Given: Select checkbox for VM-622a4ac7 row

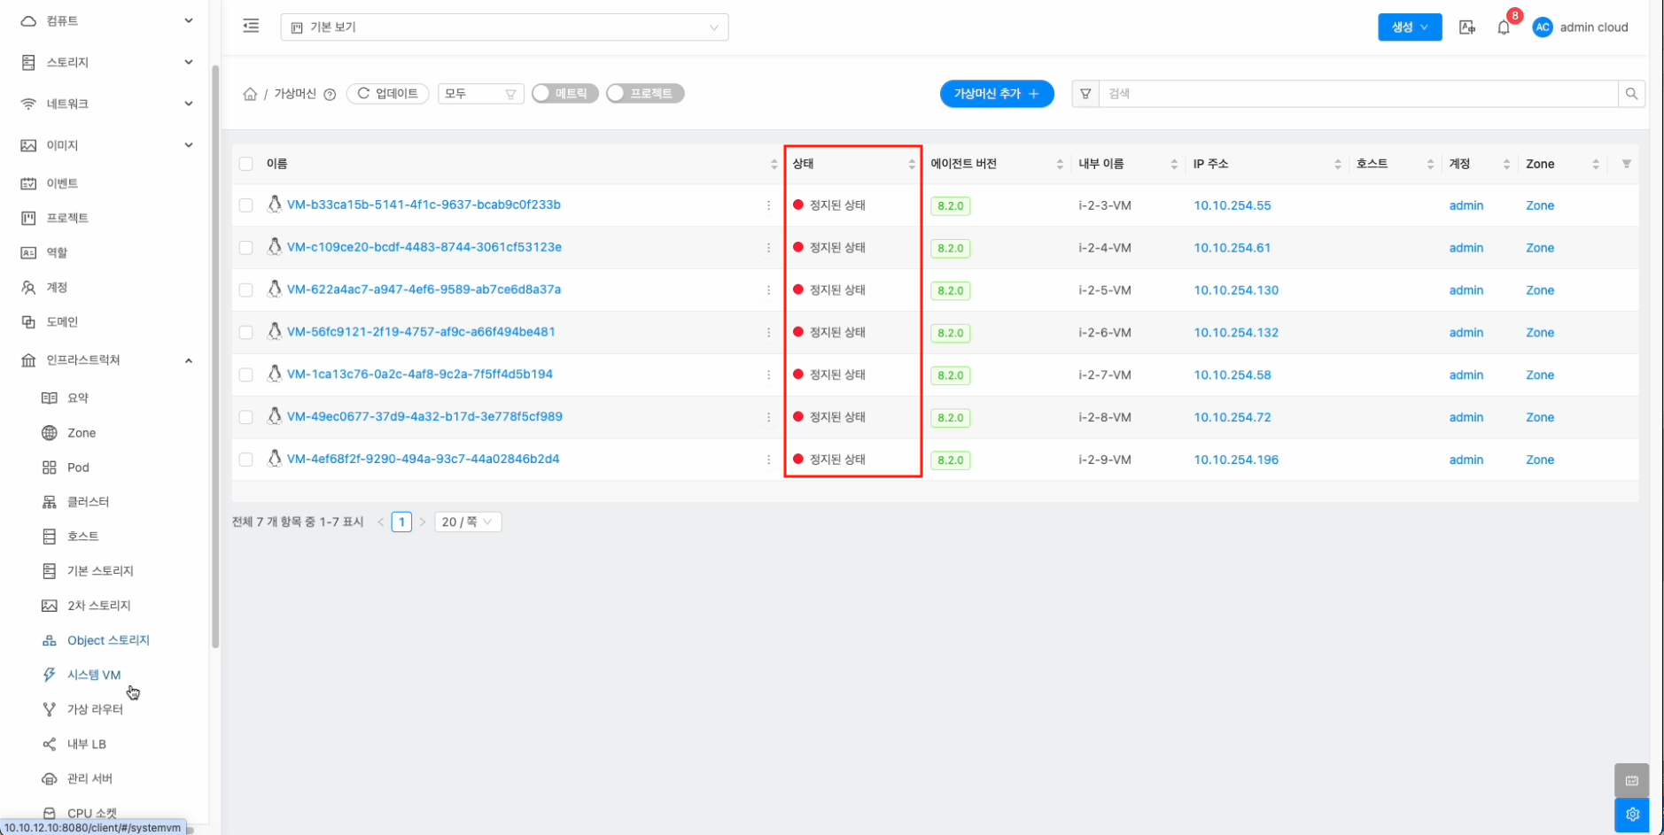Looking at the screenshot, I should pos(246,290).
